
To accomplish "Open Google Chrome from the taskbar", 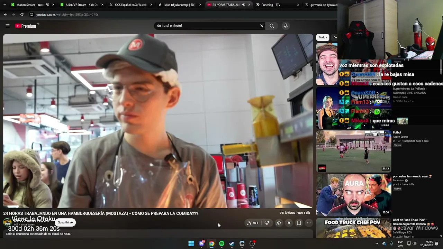I will point(211,243).
